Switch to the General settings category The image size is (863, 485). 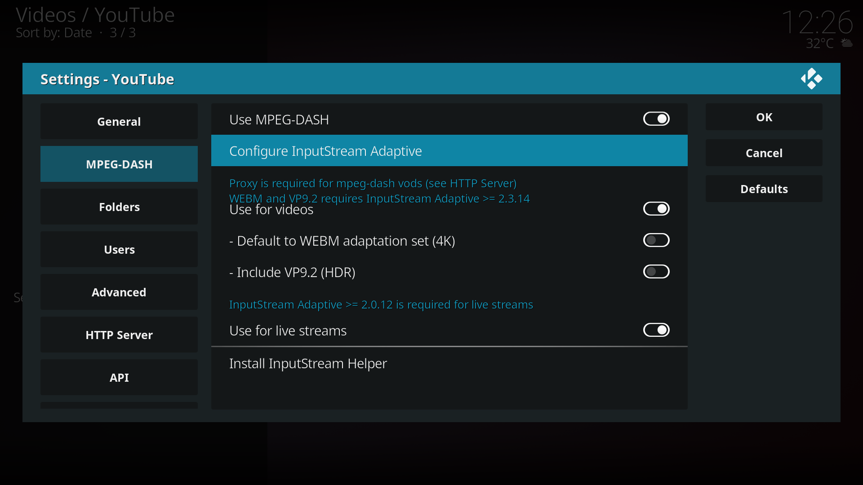click(x=119, y=121)
